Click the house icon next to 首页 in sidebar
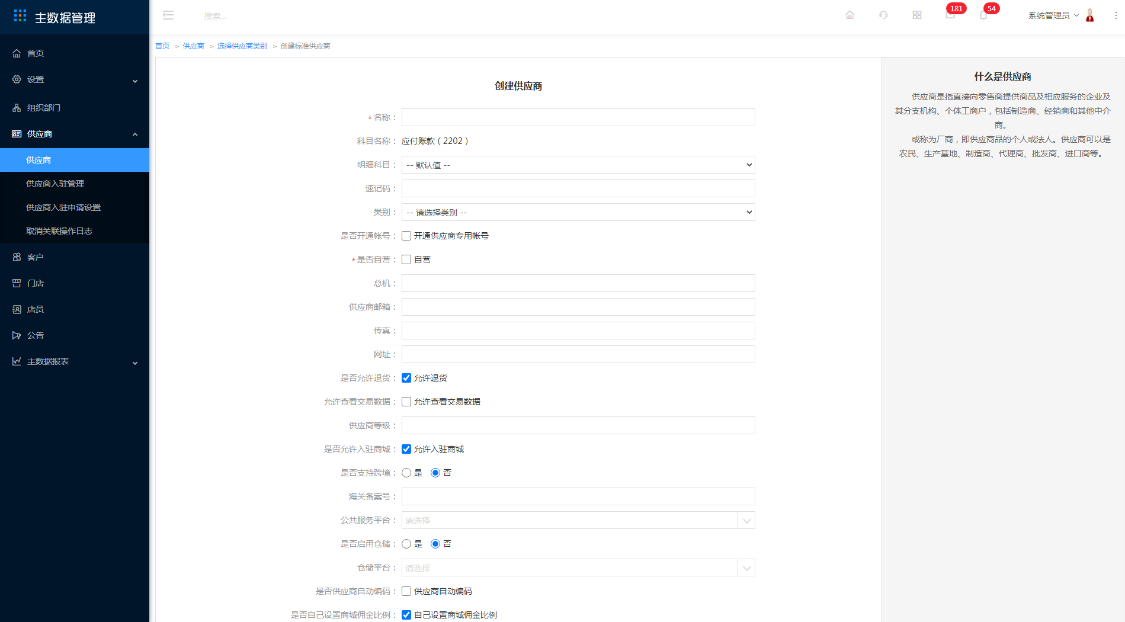1125x622 pixels. (17, 53)
